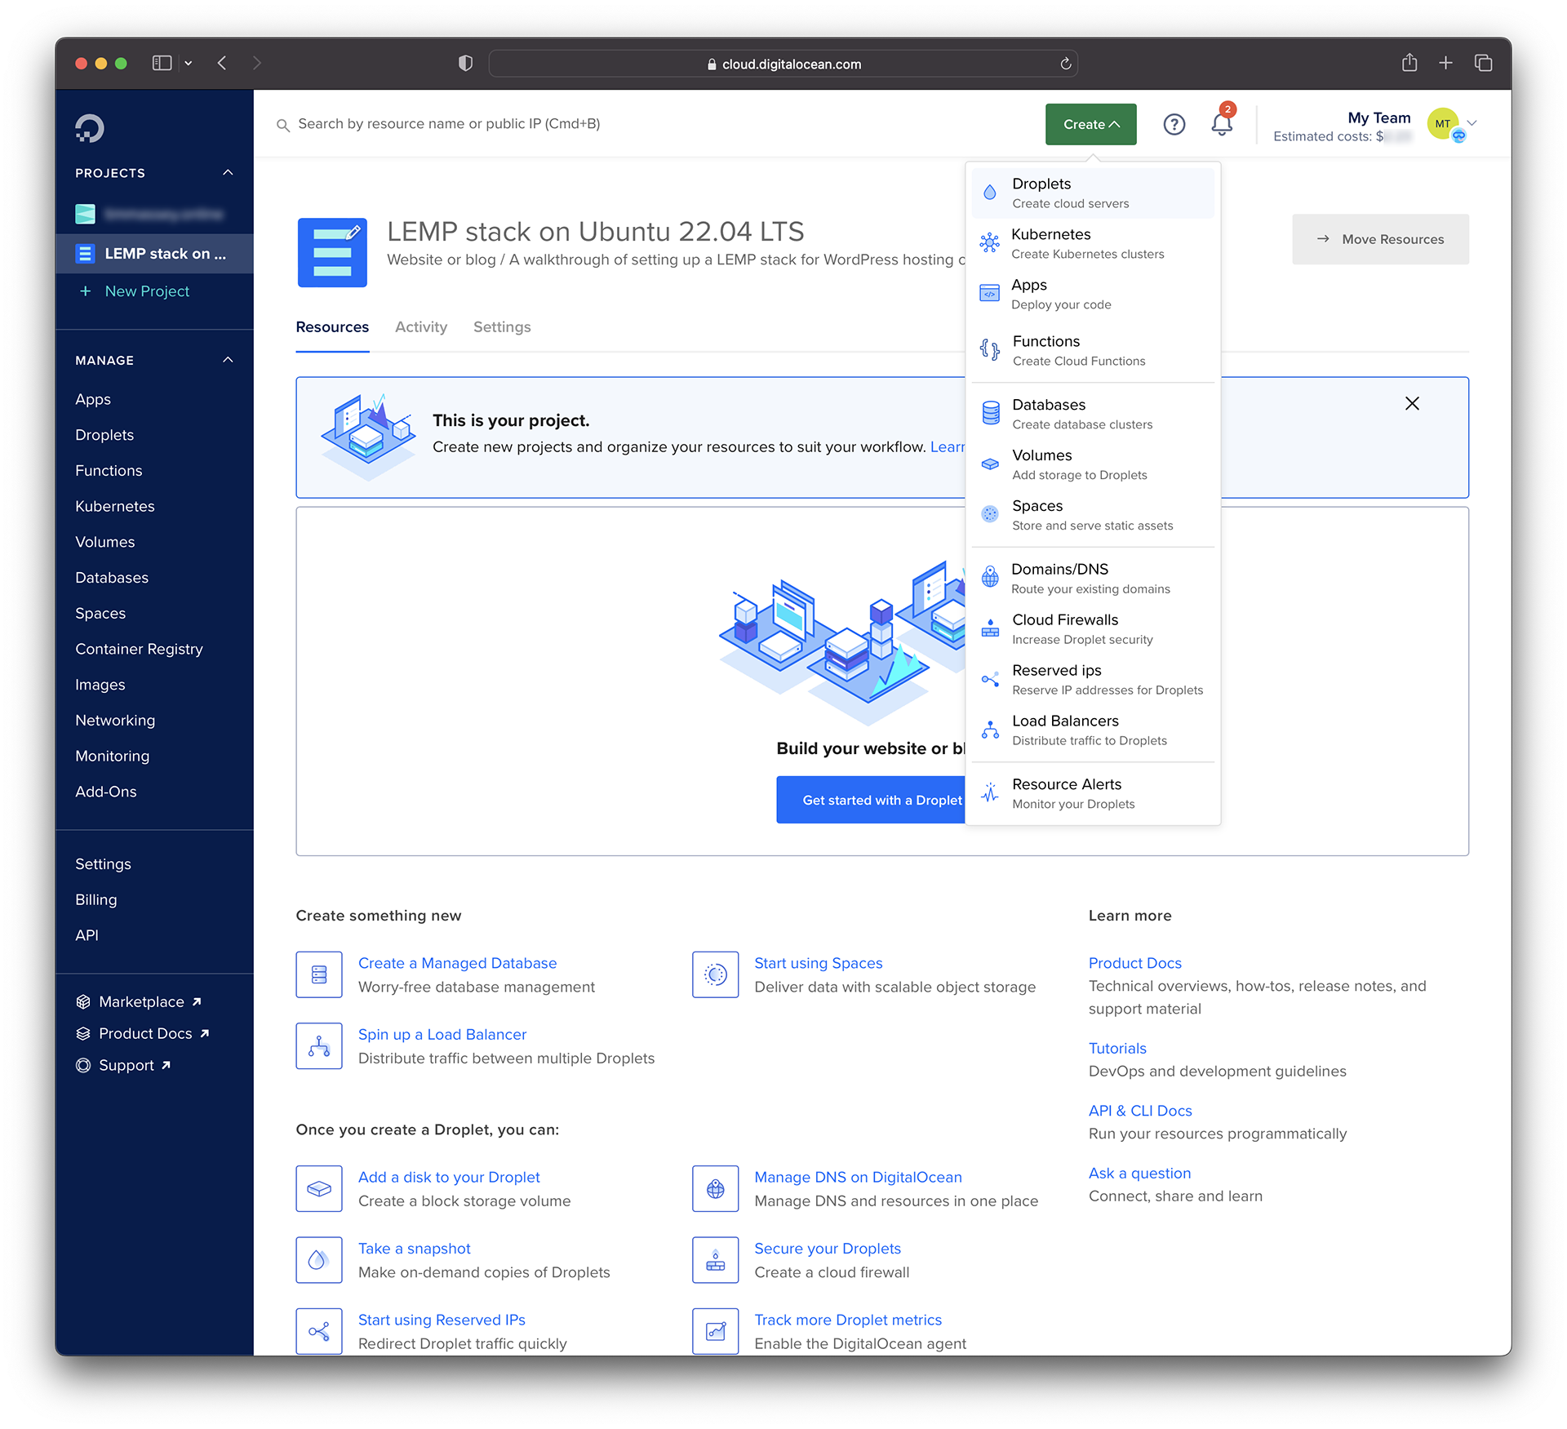Select the LEMP stack on project in sidebar
Image resolution: width=1567 pixels, height=1429 pixels.
click(x=154, y=254)
